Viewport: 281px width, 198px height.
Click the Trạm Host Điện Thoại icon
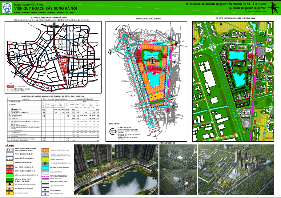tap(45, 194)
